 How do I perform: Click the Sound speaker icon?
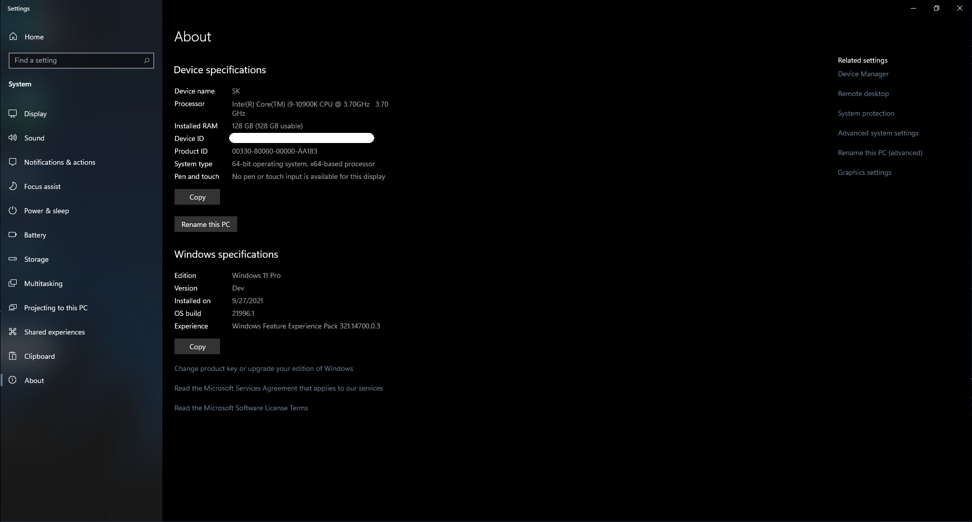(x=13, y=138)
